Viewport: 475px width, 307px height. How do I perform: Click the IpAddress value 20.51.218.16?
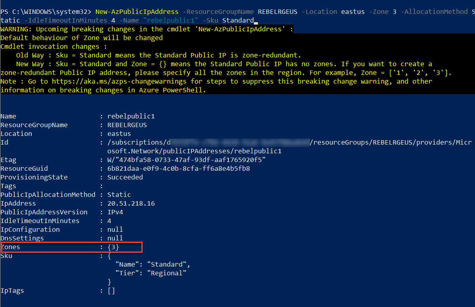click(x=131, y=204)
